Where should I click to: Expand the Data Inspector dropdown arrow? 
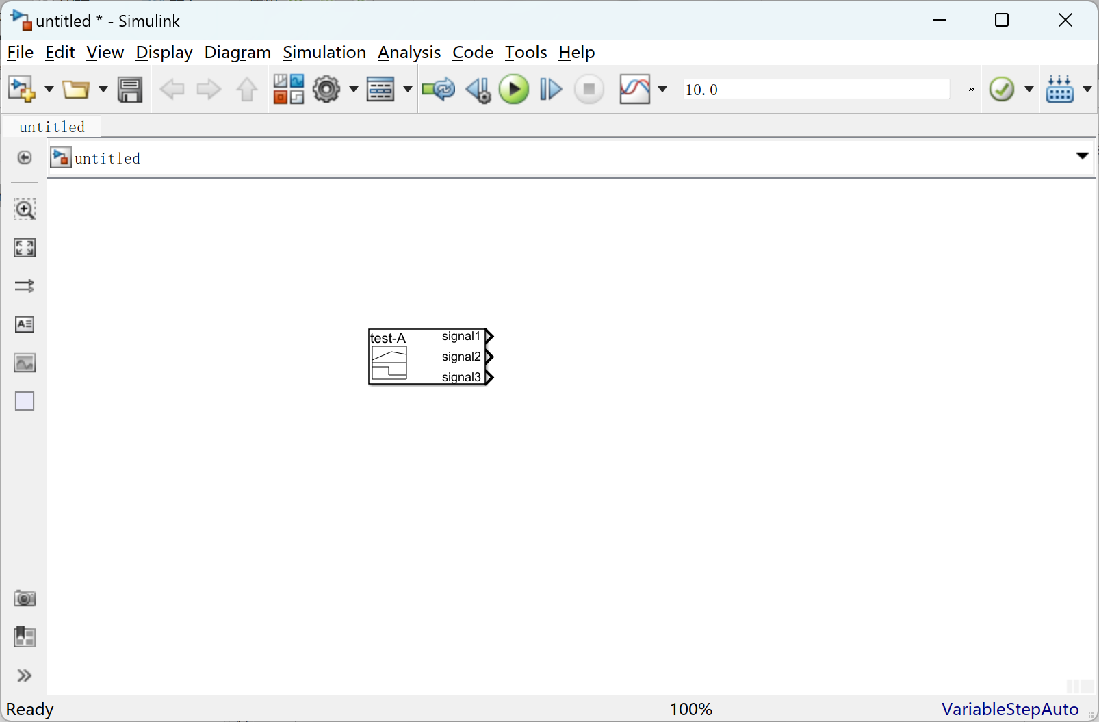coord(662,90)
